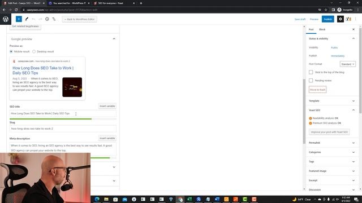The width and height of the screenshot is (362, 203).
Task: Open the block inserter plus button
Action: 19,19
